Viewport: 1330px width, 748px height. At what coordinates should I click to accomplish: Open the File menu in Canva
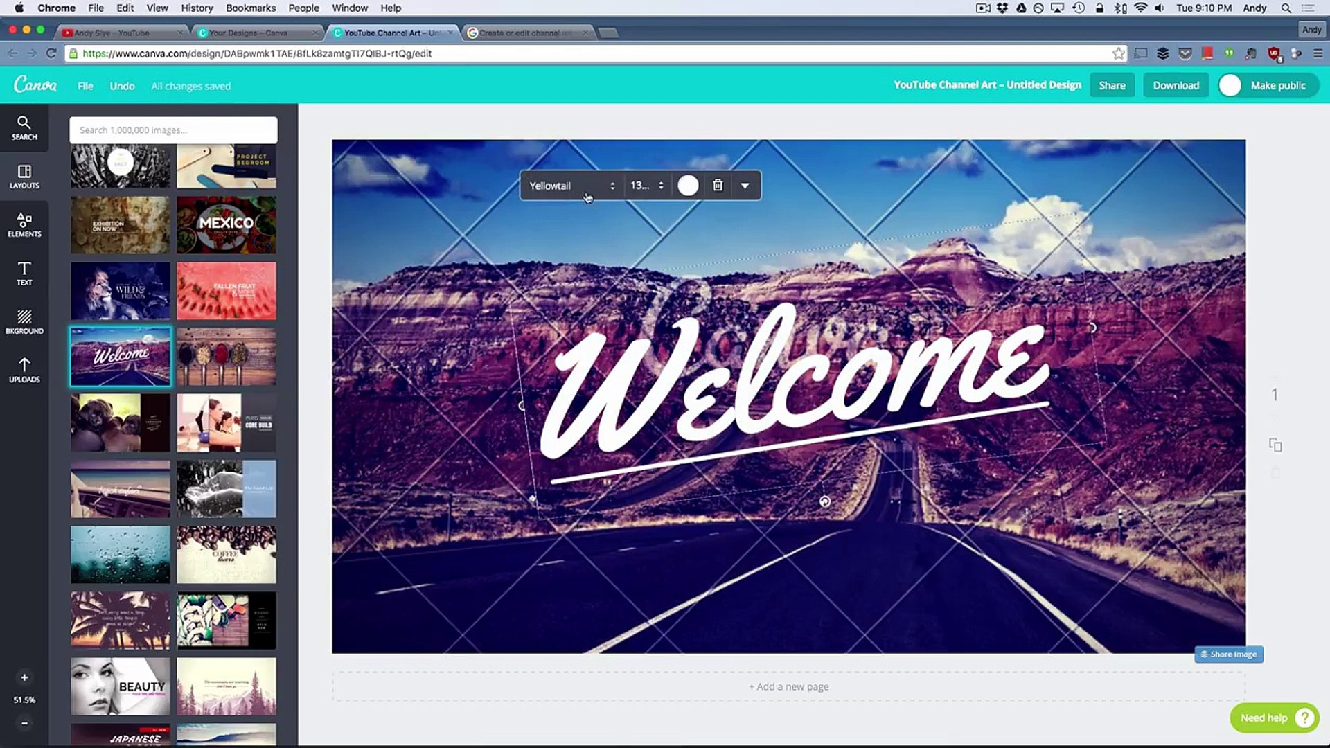85,86
